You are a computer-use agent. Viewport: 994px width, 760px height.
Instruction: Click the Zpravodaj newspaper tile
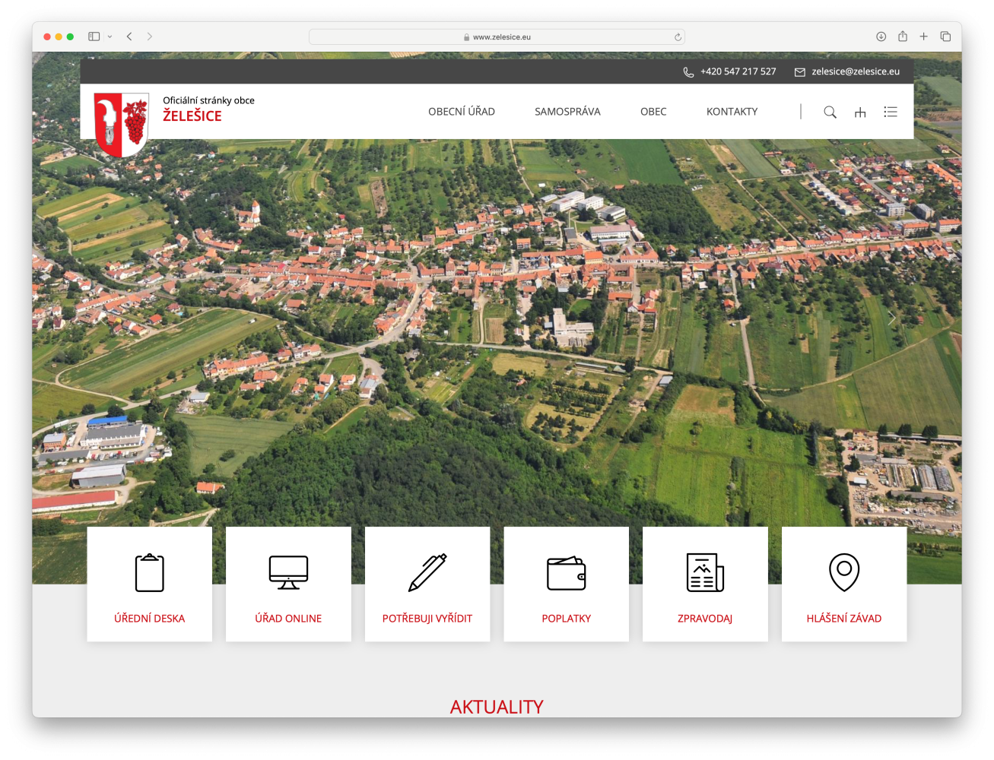pyautogui.click(x=705, y=584)
